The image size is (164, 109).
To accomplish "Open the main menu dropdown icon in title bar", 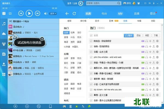I will click(x=145, y=3).
